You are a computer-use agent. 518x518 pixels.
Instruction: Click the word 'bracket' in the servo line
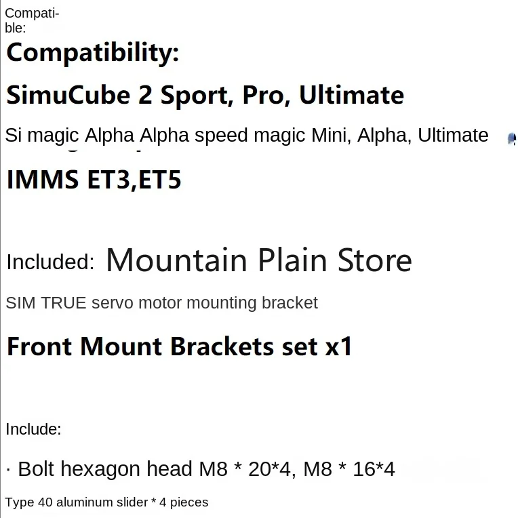(x=290, y=303)
